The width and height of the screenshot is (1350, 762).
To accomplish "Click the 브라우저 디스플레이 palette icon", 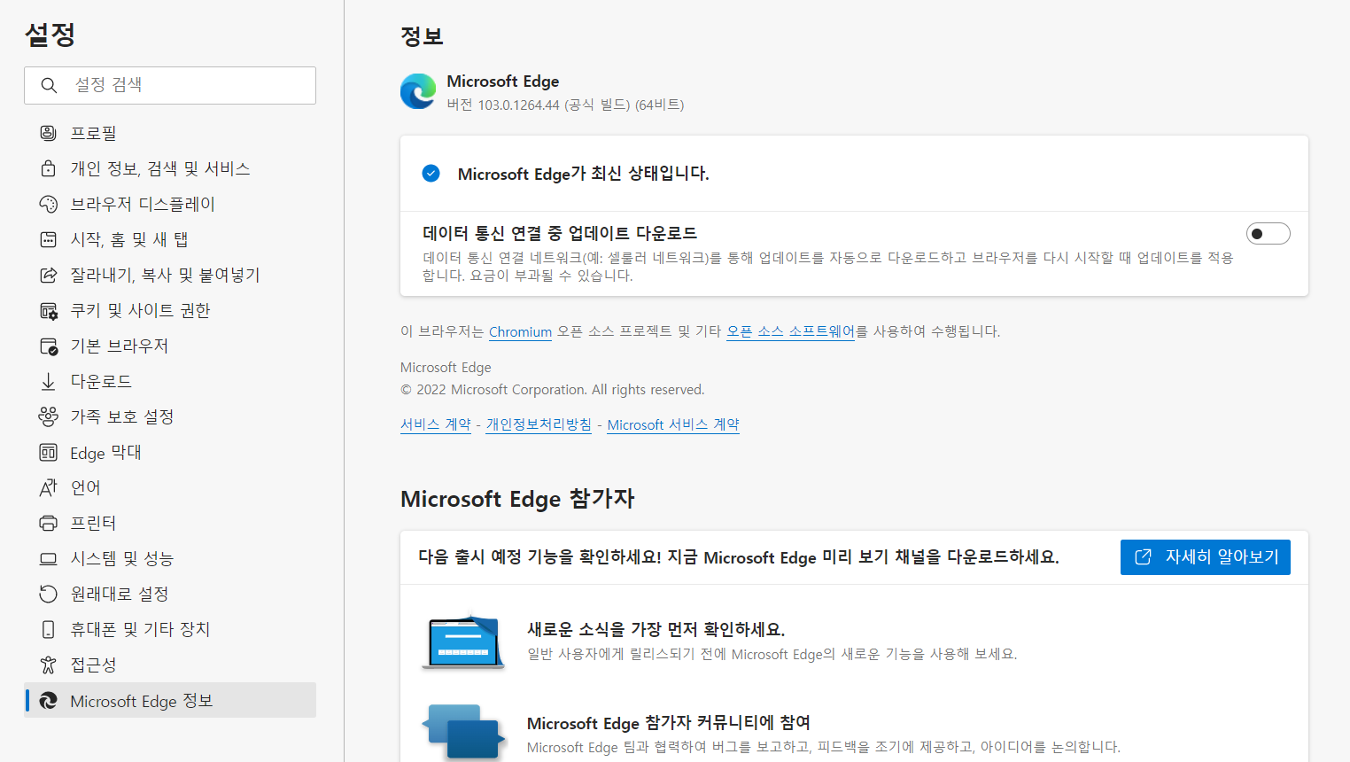I will (48, 204).
